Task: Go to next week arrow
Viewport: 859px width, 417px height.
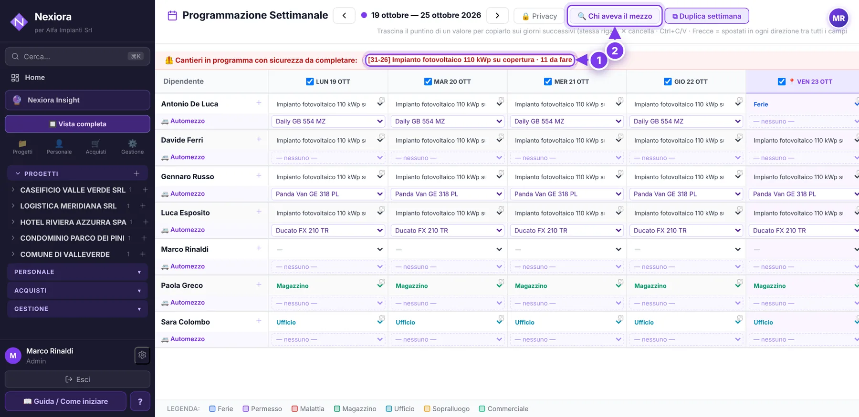Action: point(497,15)
